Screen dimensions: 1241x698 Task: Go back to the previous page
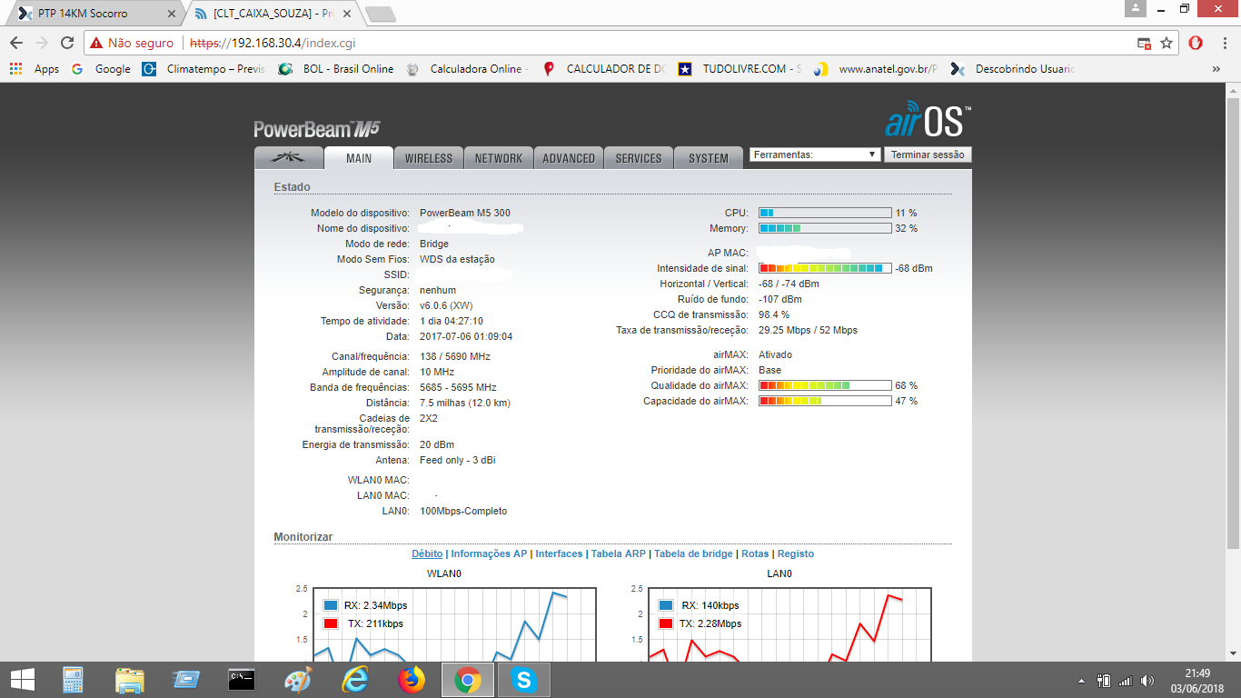16,43
